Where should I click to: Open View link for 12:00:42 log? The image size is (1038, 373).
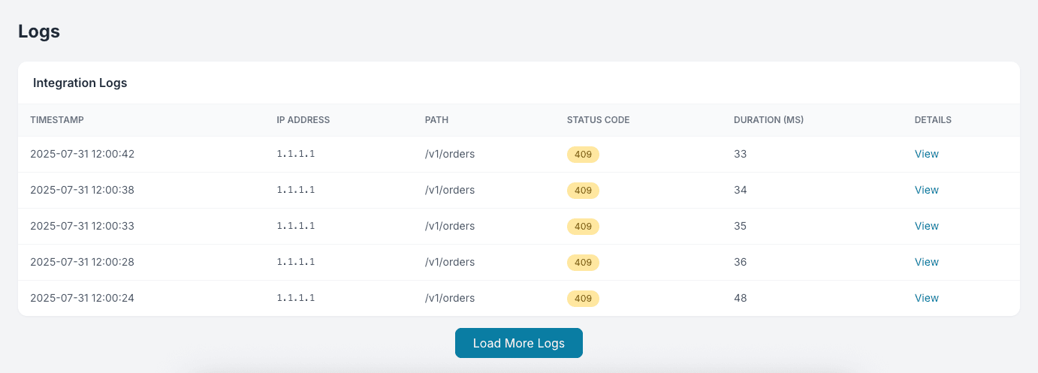926,154
